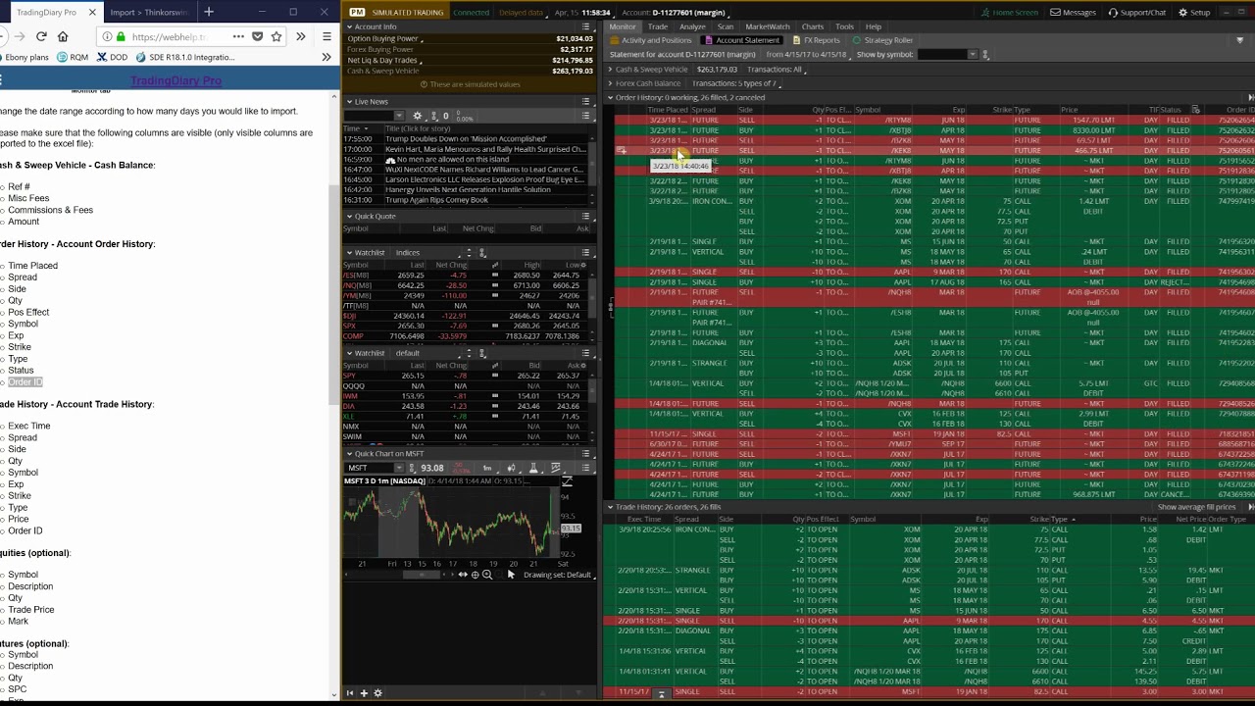Open a new browser tab

tap(209, 12)
